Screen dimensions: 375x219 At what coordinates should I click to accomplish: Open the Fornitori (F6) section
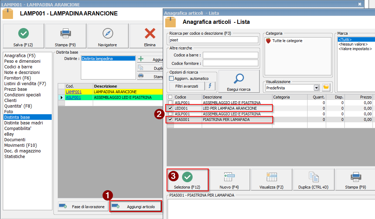pyautogui.click(x=18, y=78)
